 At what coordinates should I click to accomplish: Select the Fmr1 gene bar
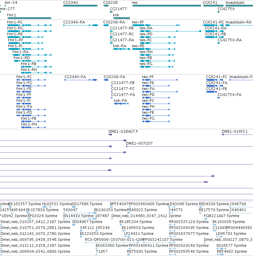pos(29,18)
